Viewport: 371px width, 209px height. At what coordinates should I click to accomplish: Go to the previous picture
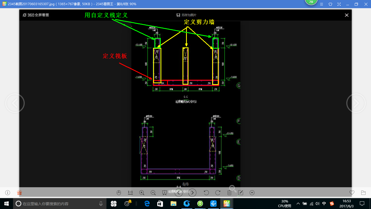15,103
